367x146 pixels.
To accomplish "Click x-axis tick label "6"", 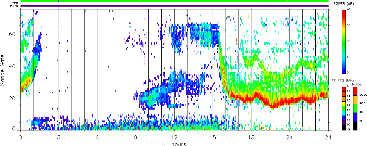I will [x=97, y=137].
